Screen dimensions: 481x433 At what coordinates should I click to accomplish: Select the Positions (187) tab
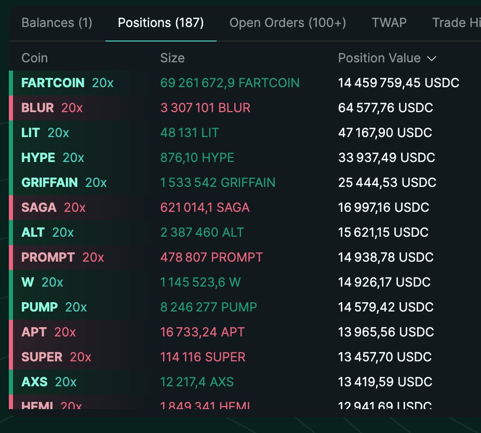click(x=161, y=23)
